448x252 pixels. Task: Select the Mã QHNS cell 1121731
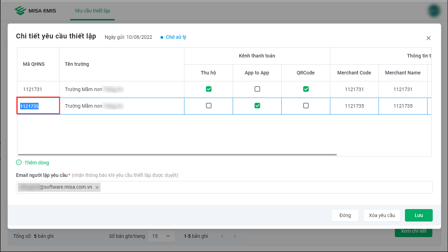pyautogui.click(x=39, y=89)
